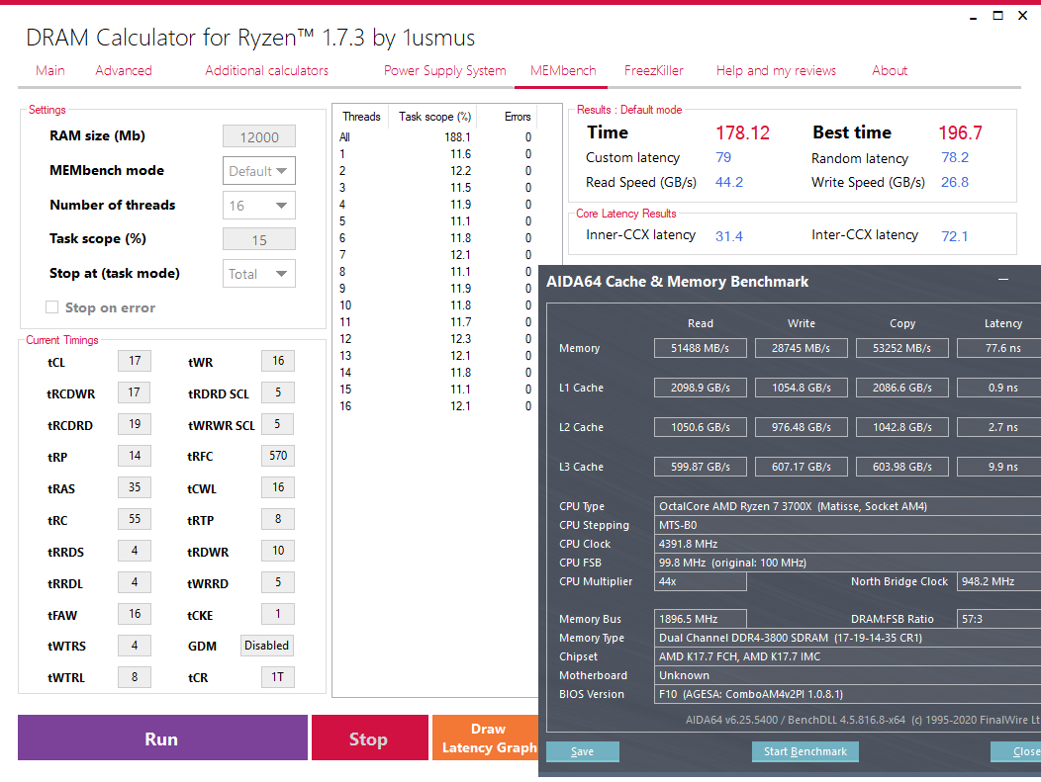This screenshot has width=1041, height=782.
Task: Click Memory Type DDR4-3800 field
Action: 847,638
